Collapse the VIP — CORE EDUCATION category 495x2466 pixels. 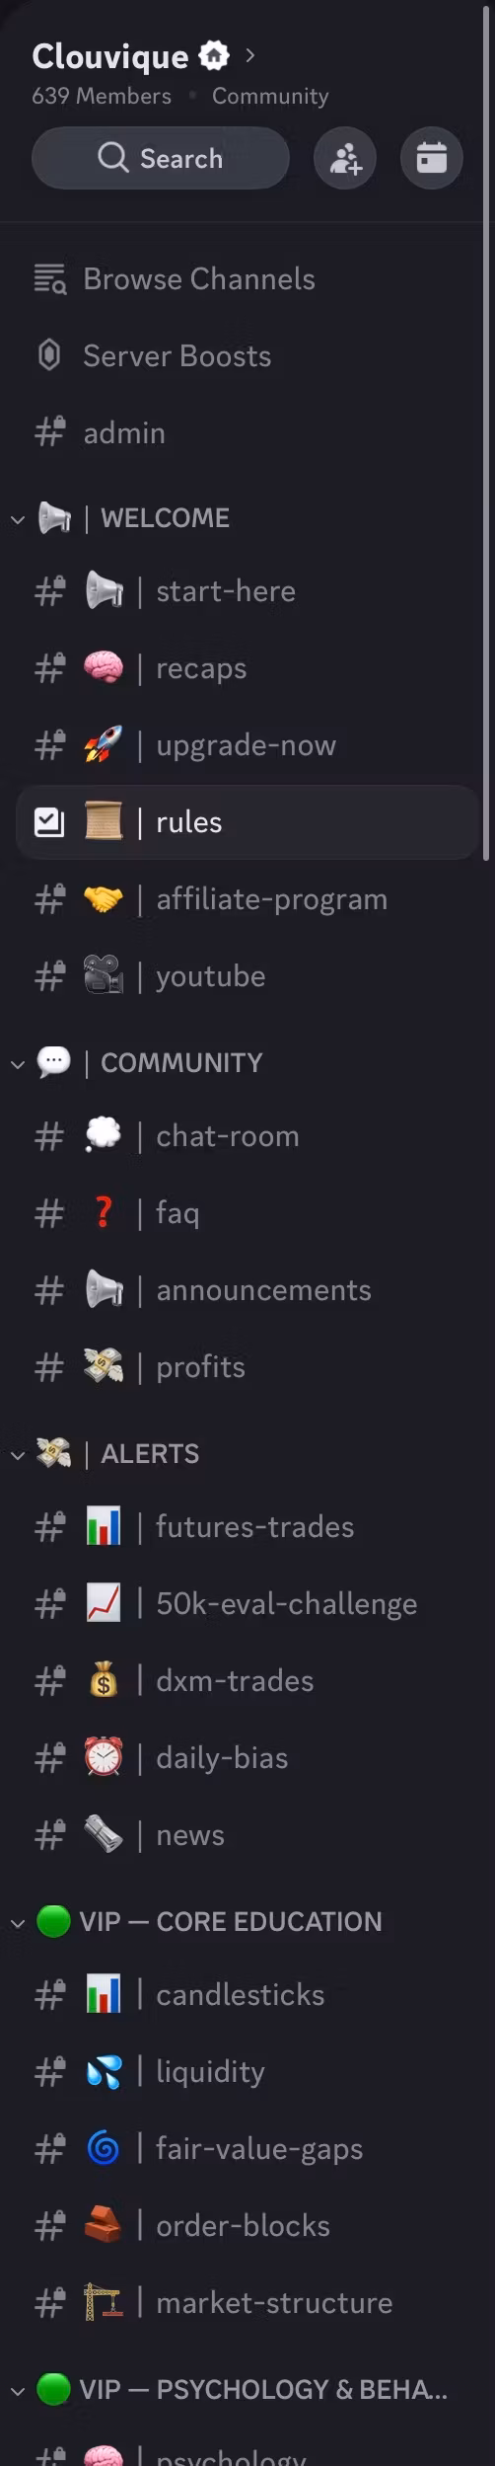coord(18,1922)
